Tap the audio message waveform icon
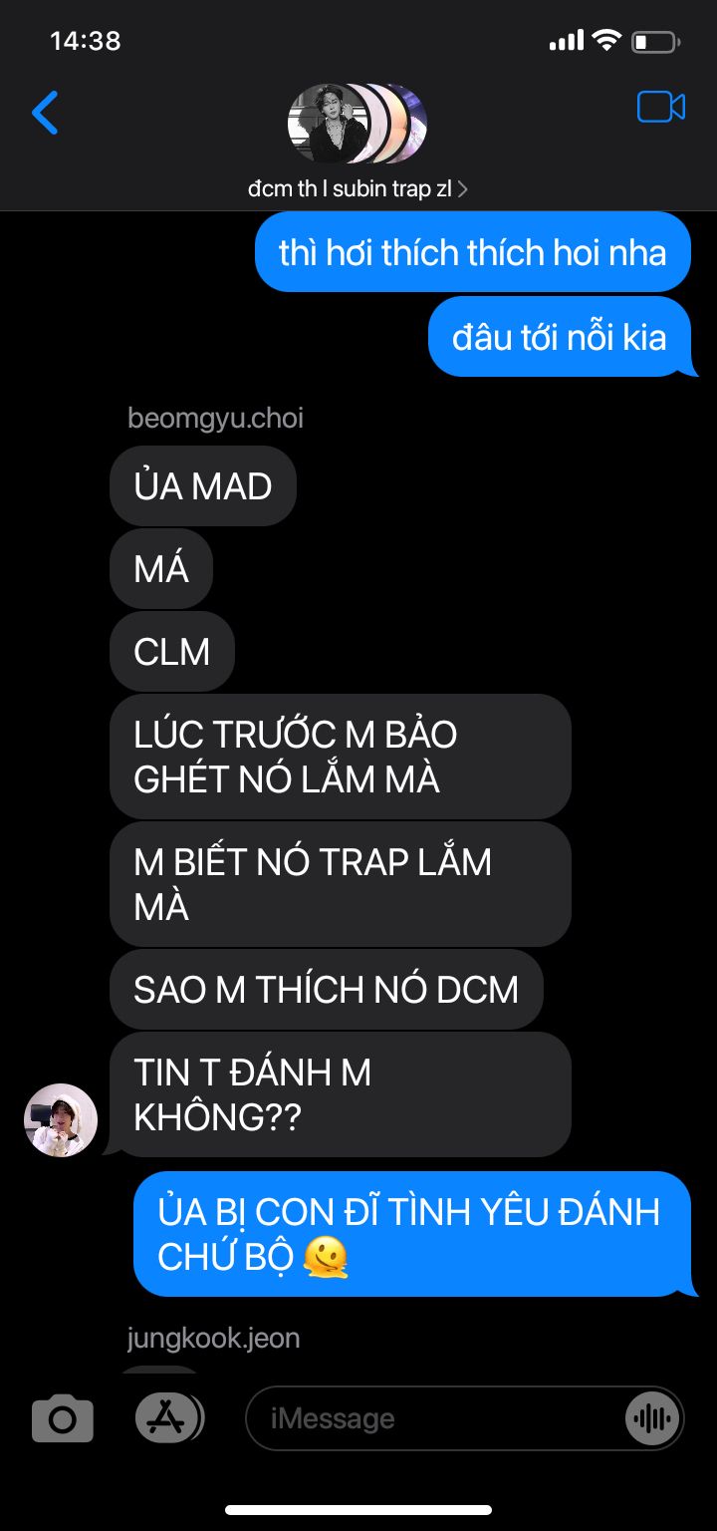The height and width of the screenshot is (1531, 717). (x=652, y=1418)
